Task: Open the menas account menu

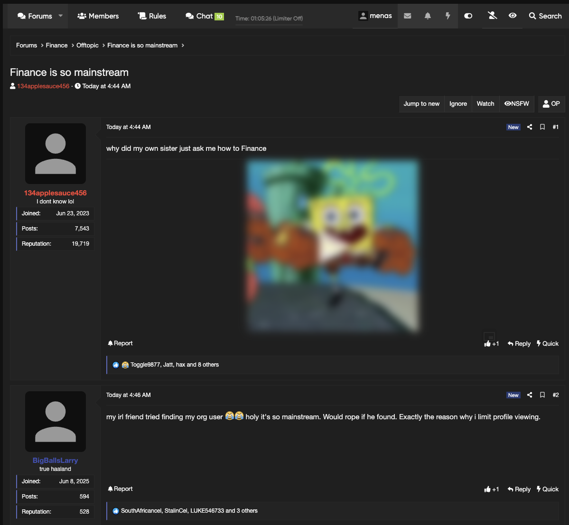Action: (x=375, y=16)
